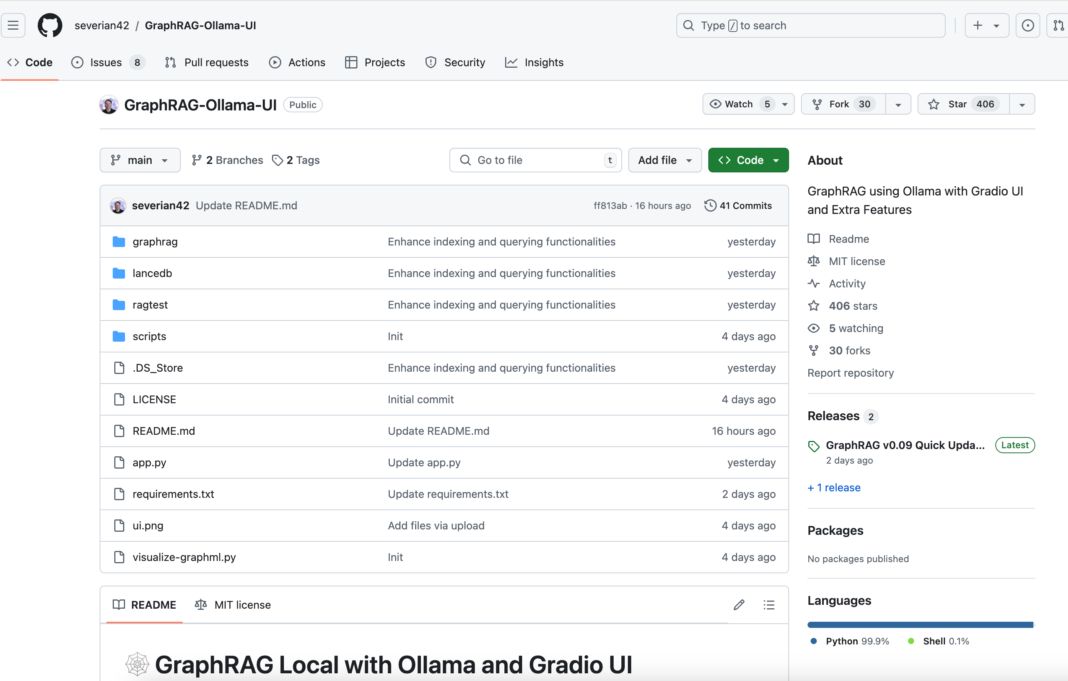Open the Pull requests tab
The width and height of the screenshot is (1068, 681).
[207, 63]
